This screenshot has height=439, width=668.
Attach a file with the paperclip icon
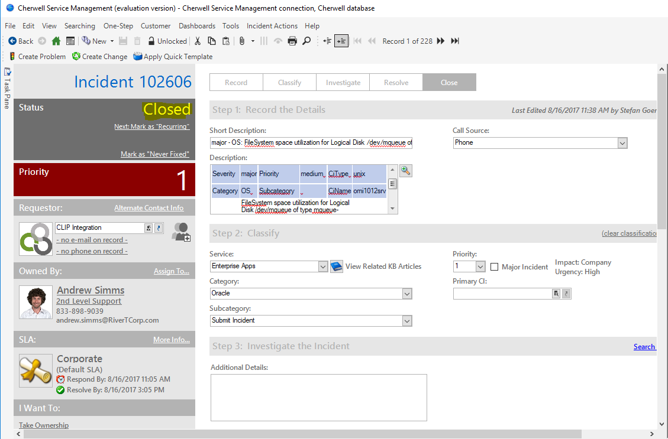241,41
